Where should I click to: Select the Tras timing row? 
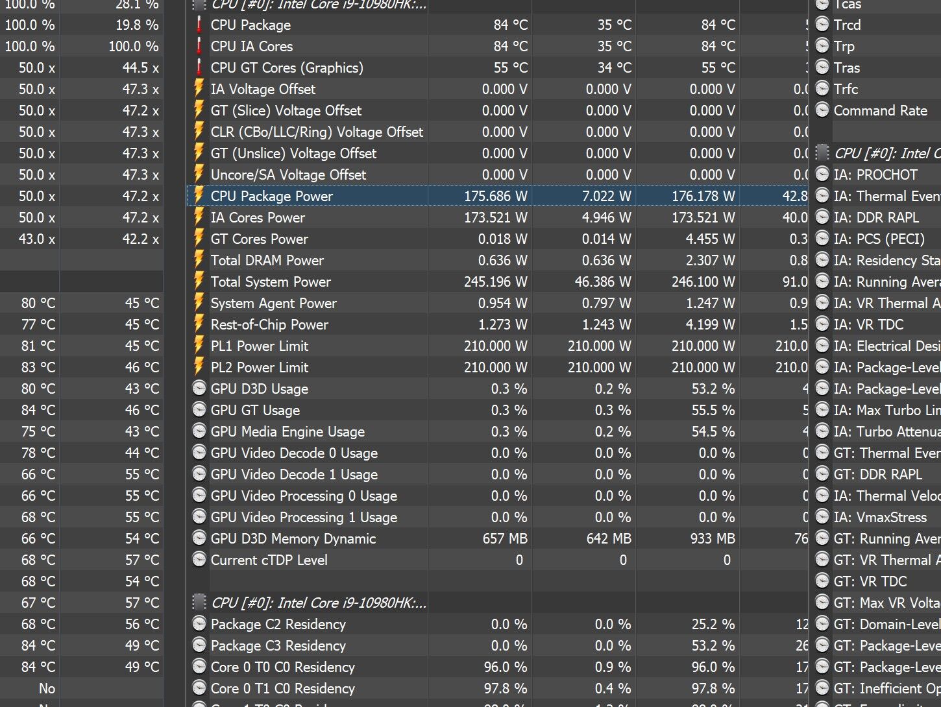(x=876, y=67)
